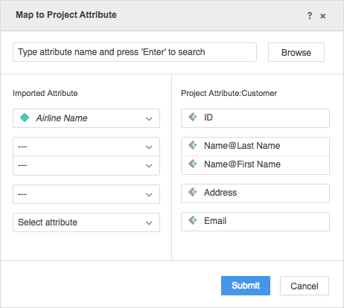344x308 pixels.
Task: Select the Email project attribute row
Action: (255, 222)
